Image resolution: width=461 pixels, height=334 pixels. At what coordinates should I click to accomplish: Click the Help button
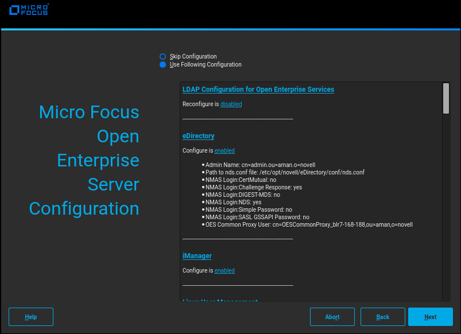pyautogui.click(x=31, y=317)
